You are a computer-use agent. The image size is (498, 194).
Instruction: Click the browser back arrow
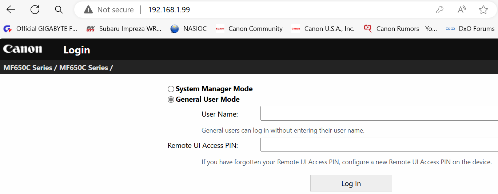point(11,10)
